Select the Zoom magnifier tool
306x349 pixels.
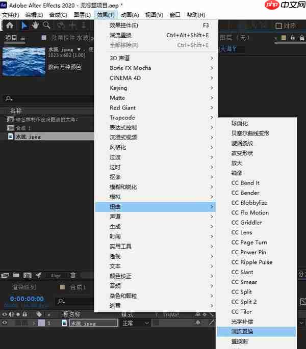coord(46,25)
